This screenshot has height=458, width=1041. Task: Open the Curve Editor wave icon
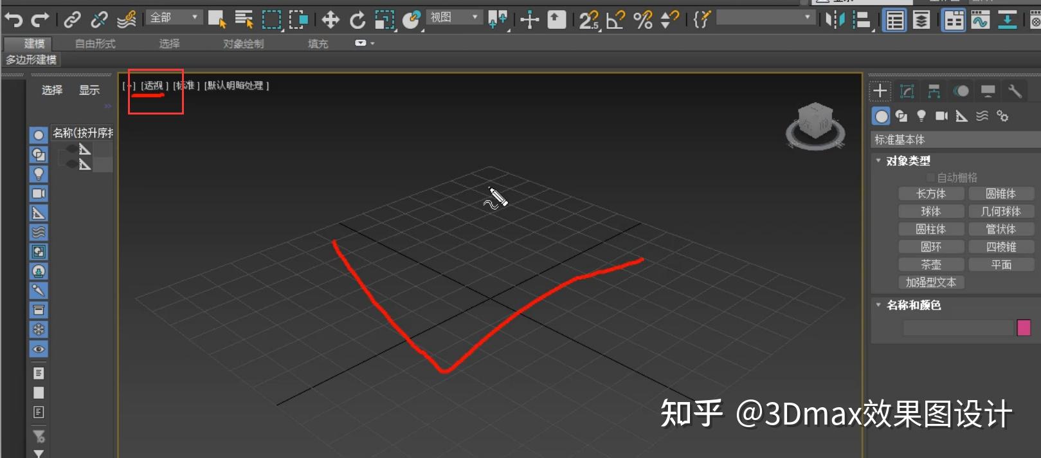981,21
